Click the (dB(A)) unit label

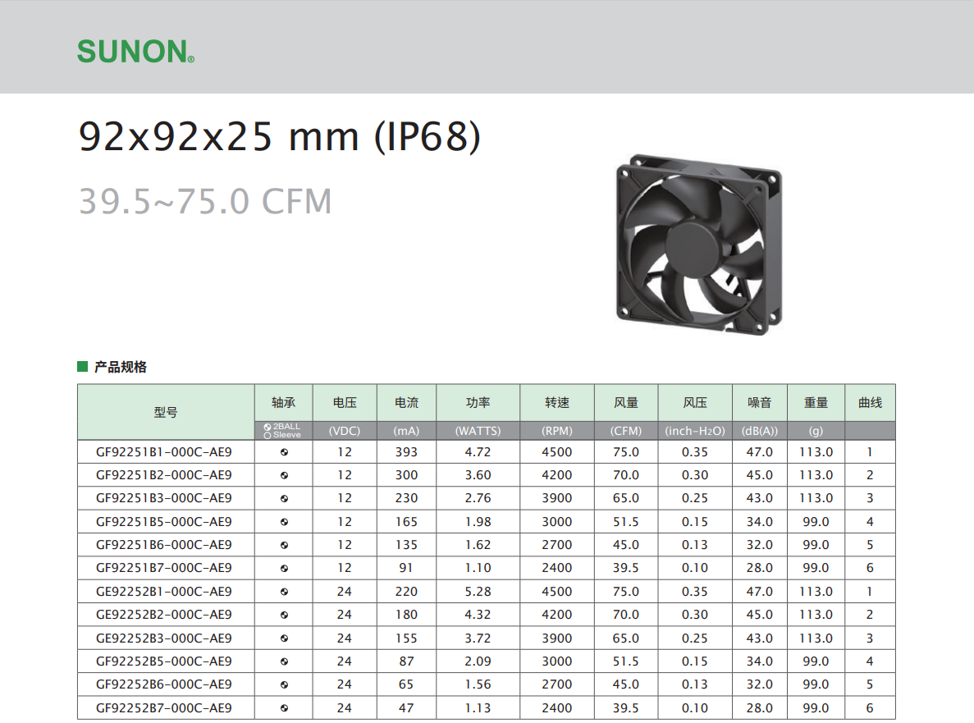(760, 431)
